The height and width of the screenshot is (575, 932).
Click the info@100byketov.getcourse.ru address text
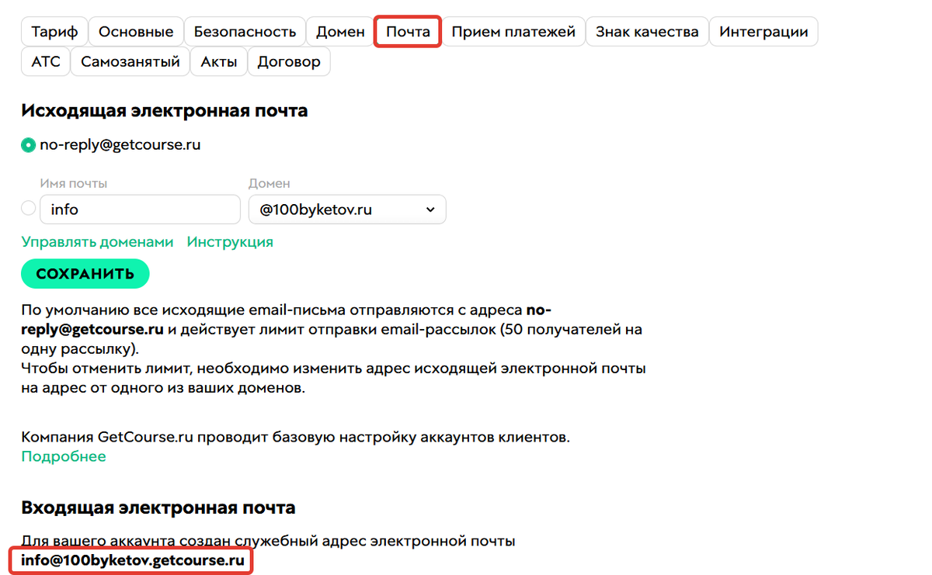coord(133,559)
